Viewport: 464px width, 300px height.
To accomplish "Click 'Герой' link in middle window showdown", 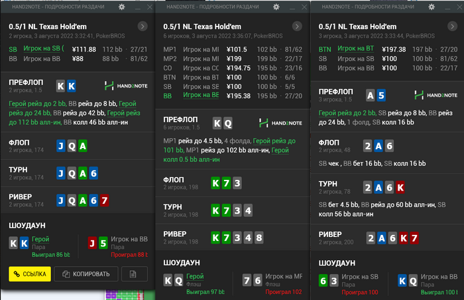I will [195, 277].
